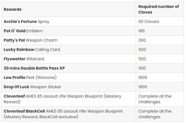Select the Flyswatter Wildcard reward
Image resolution: width=186 pixels, height=123 pixels.
[24, 59]
